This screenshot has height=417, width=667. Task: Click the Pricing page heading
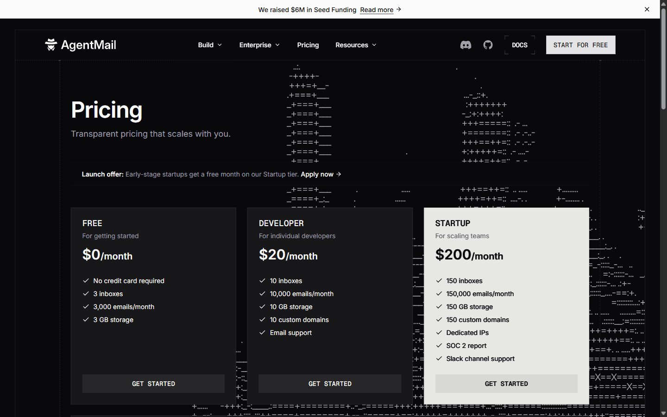click(107, 110)
